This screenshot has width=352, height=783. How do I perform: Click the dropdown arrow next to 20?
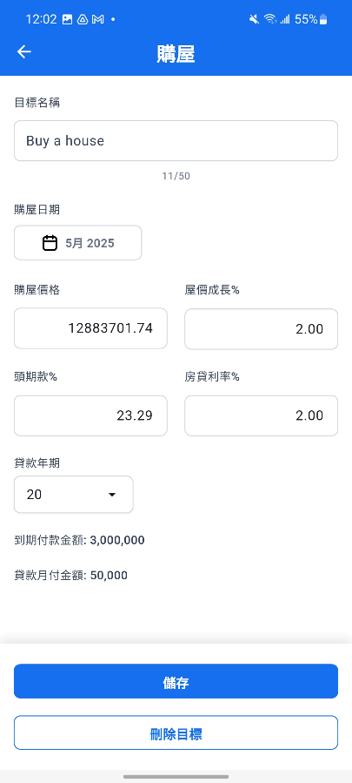coord(112,495)
